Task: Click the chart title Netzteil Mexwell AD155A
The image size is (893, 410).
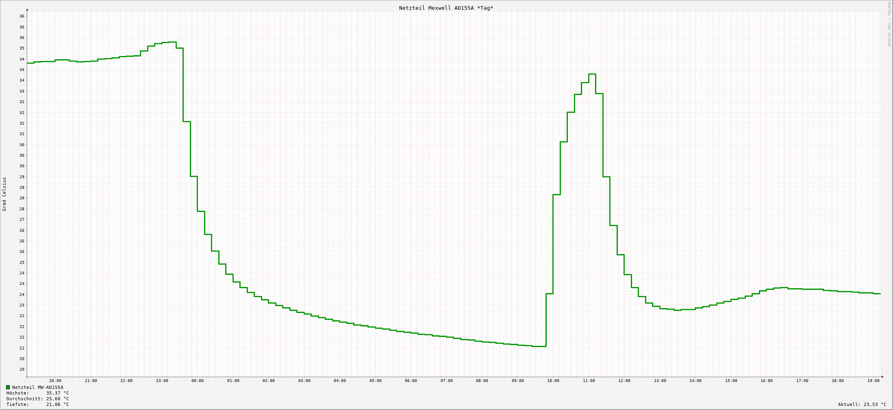Action: pos(436,8)
